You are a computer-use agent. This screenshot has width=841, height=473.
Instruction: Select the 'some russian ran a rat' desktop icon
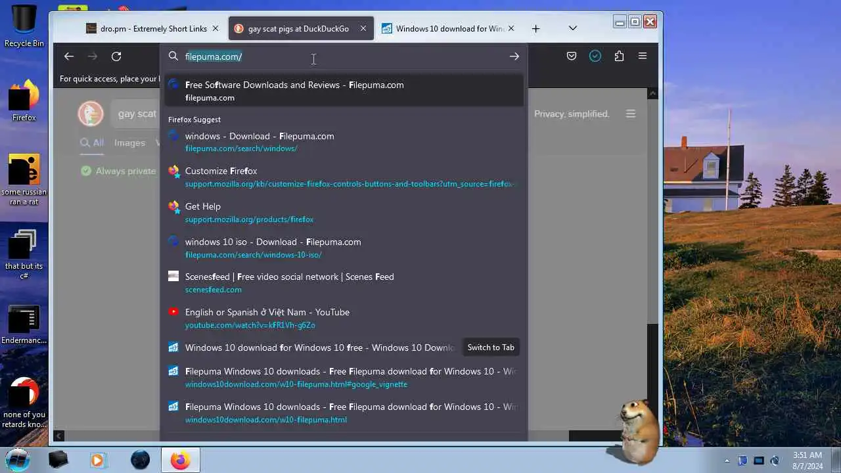tap(24, 179)
